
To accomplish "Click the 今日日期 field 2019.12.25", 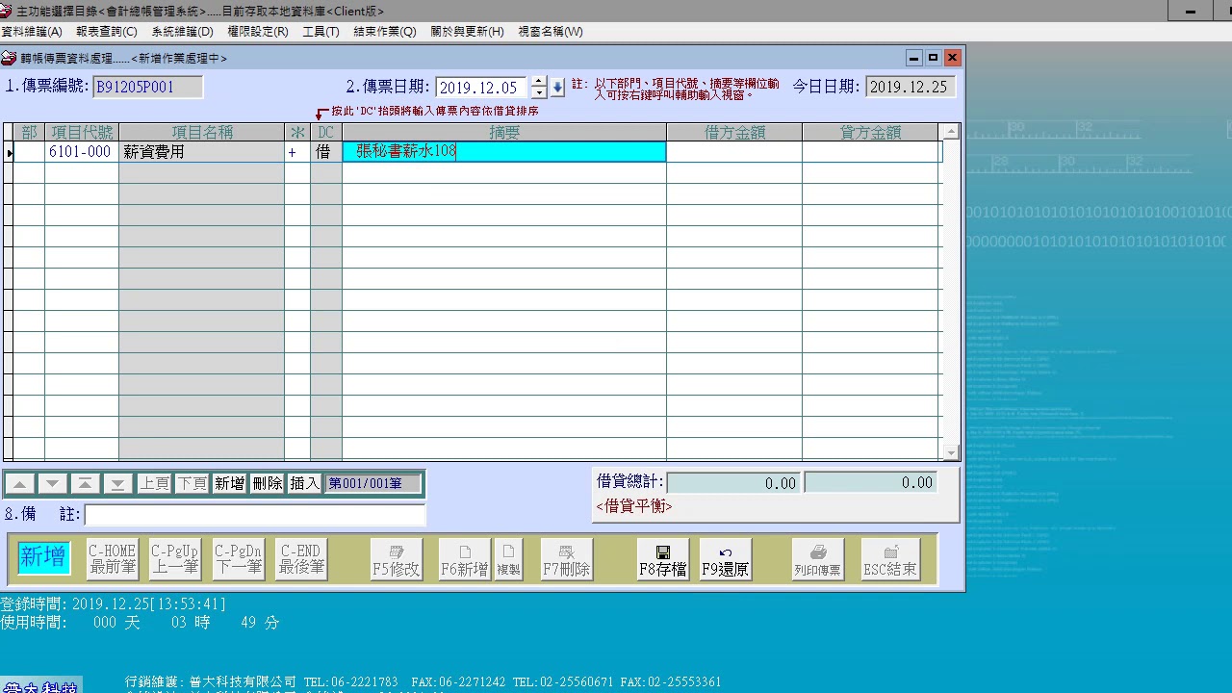I will tap(910, 87).
